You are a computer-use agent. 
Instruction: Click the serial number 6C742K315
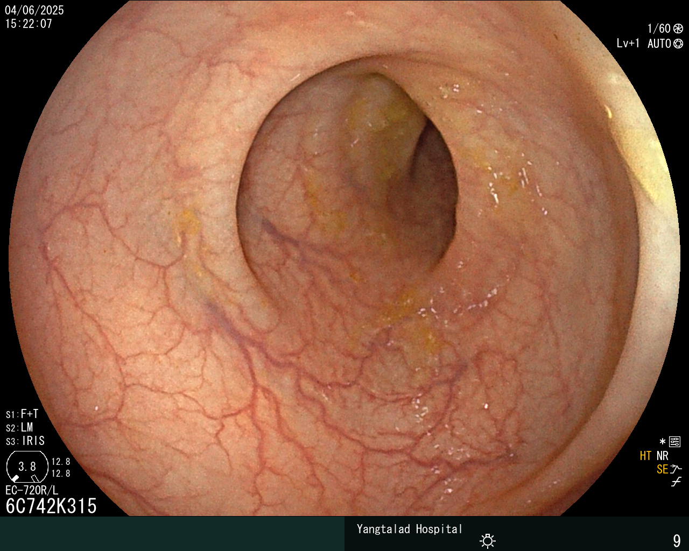click(51, 506)
